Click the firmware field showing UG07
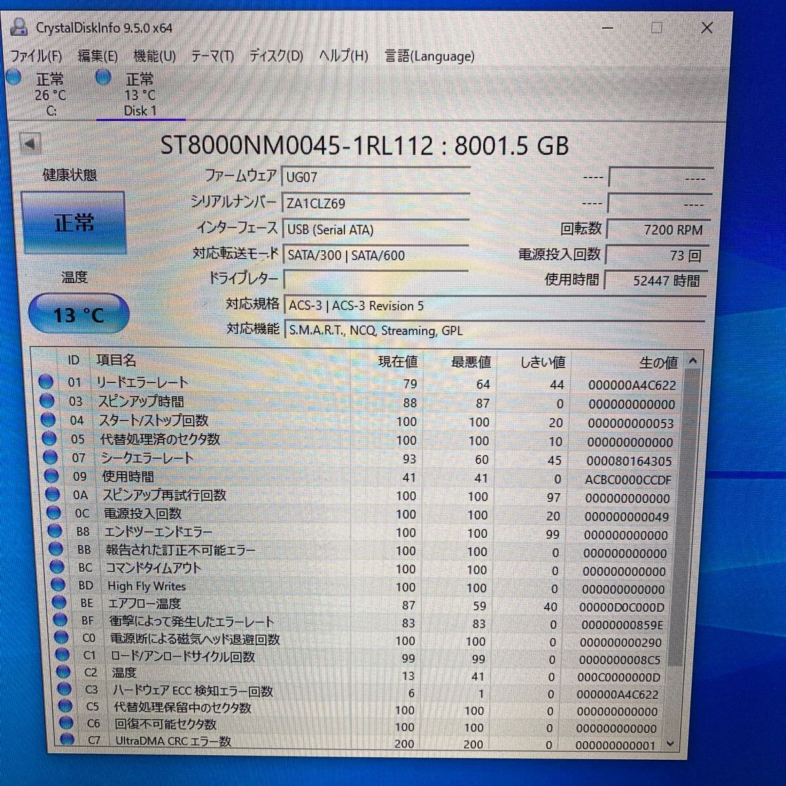This screenshot has width=786, height=786. point(375,177)
